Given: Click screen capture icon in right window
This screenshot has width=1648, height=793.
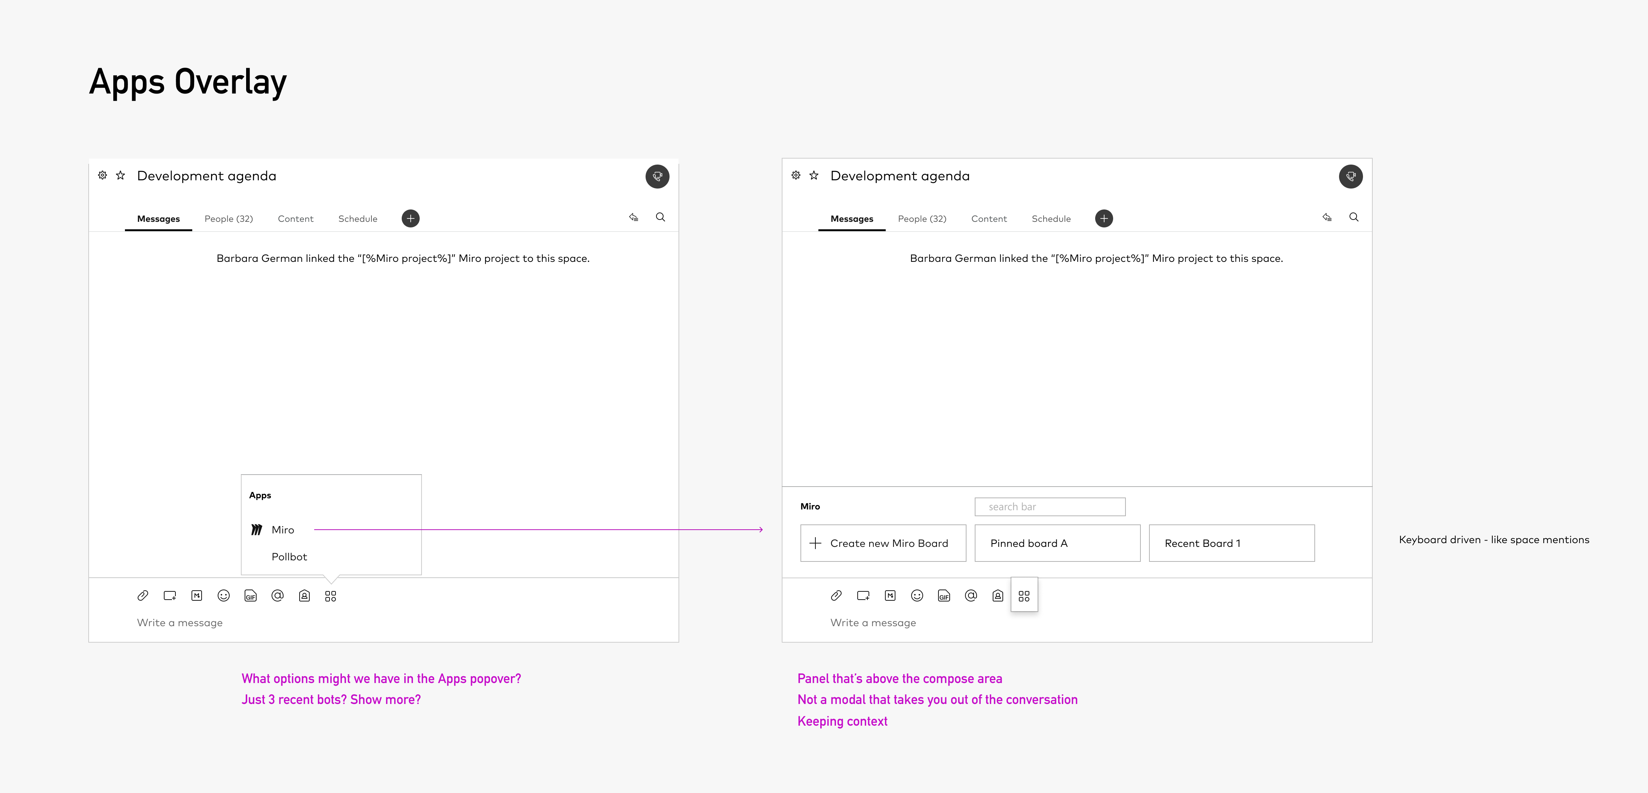Looking at the screenshot, I should tap(863, 595).
